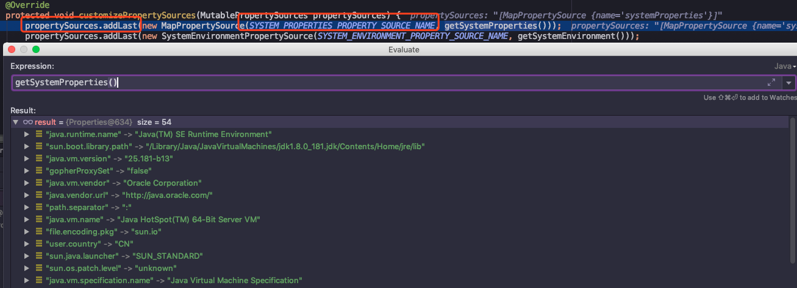Expand the "sun.boot.library.path" entry
This screenshot has width=797, height=288.
[26, 146]
